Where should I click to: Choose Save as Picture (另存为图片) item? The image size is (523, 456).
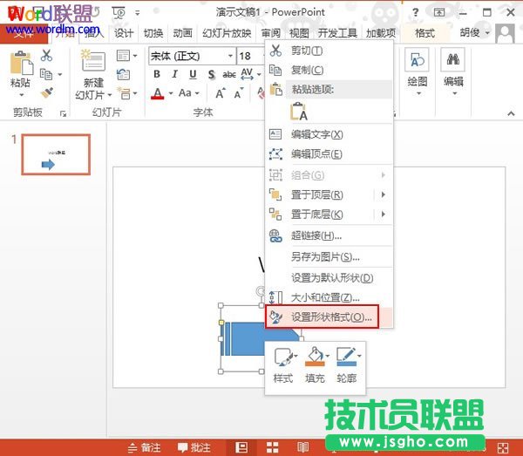point(329,256)
